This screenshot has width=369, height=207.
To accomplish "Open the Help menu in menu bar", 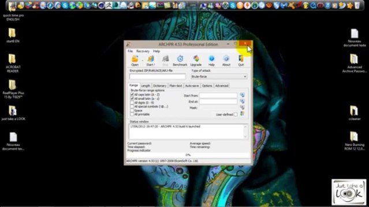I will tap(156, 51).
